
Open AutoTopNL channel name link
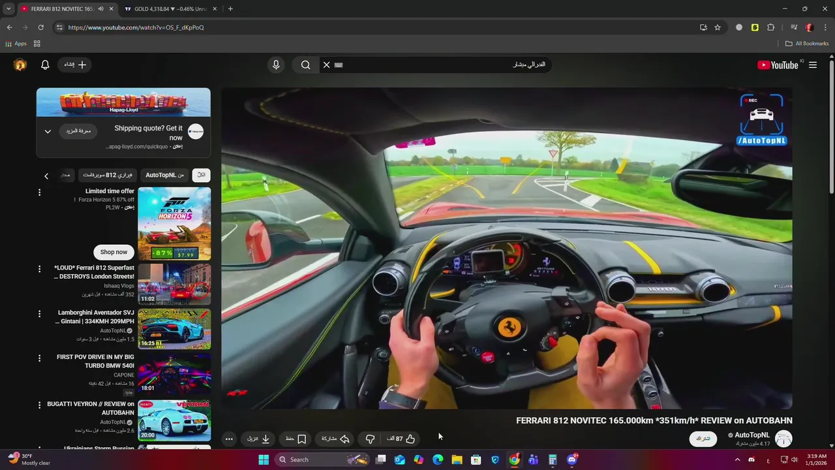coord(752,435)
